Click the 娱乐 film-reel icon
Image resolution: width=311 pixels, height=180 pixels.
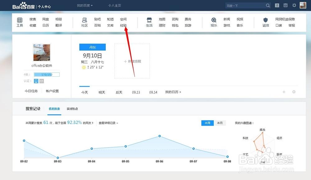214,19
